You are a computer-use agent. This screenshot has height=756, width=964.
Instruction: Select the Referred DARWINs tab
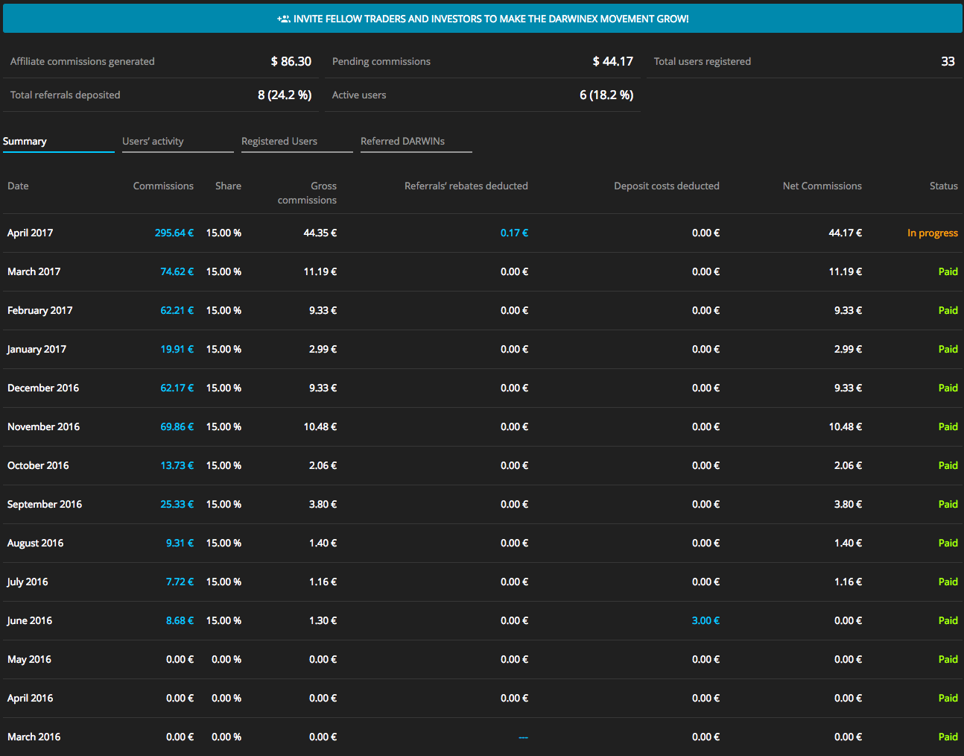tap(402, 141)
